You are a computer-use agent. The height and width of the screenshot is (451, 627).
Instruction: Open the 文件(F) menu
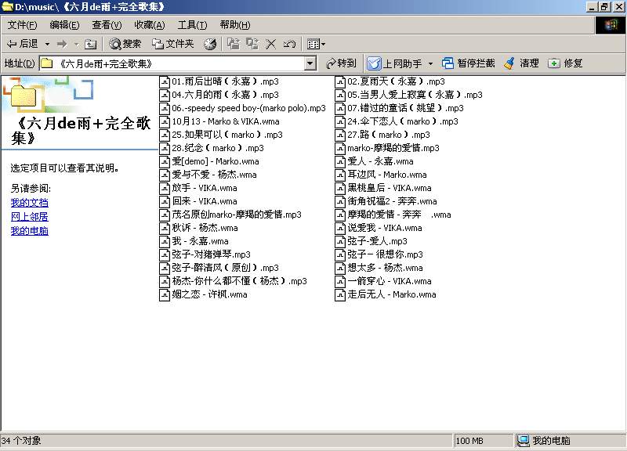[x=22, y=25]
